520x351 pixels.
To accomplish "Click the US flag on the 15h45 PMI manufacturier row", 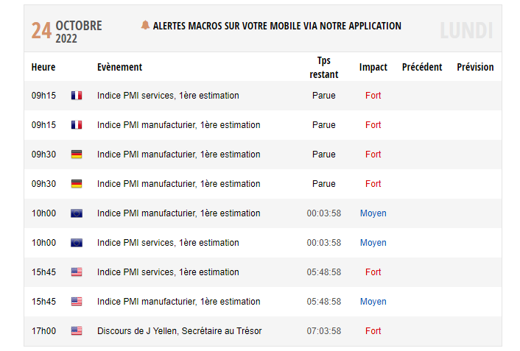I will (77, 302).
